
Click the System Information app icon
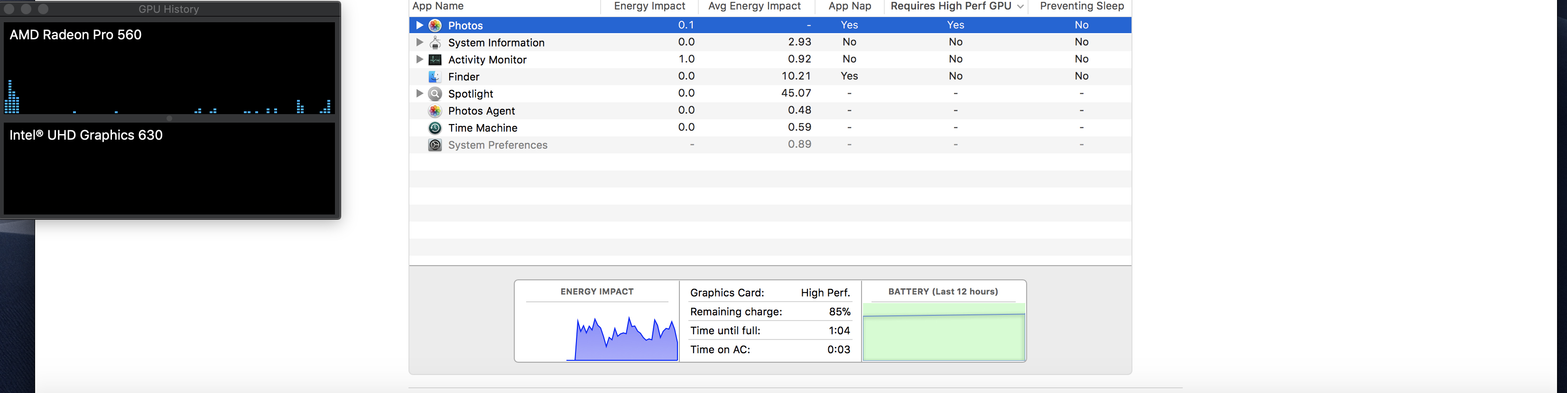click(435, 43)
